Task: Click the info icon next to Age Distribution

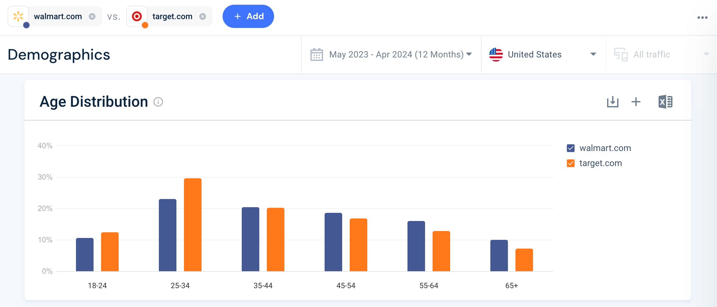Action: [159, 102]
